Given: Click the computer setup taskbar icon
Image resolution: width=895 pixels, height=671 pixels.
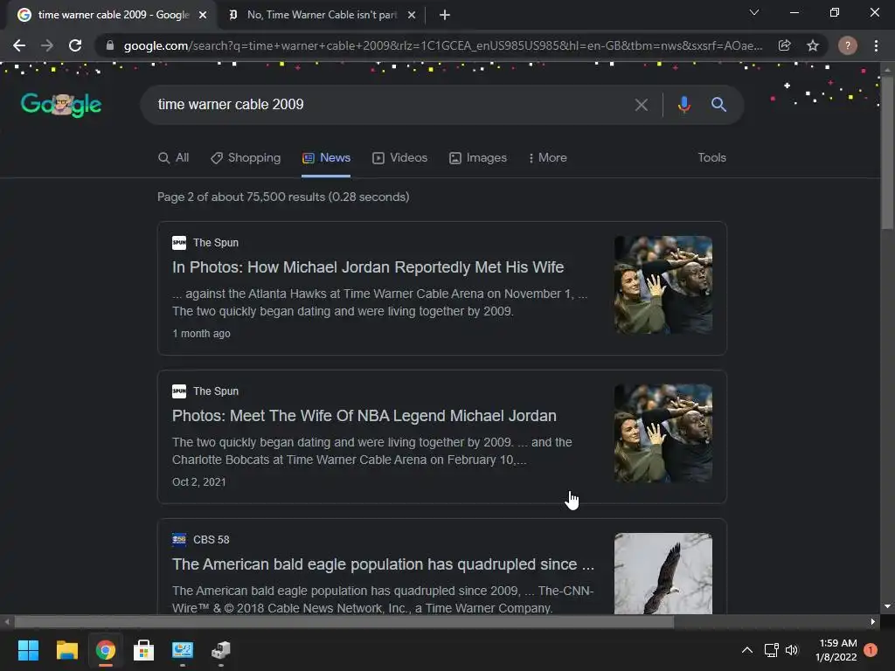Looking at the screenshot, I should [x=221, y=650].
